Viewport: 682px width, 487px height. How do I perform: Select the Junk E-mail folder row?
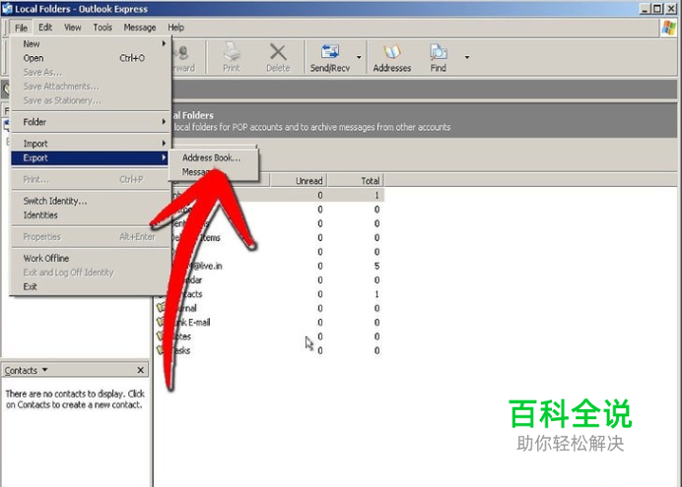point(270,322)
